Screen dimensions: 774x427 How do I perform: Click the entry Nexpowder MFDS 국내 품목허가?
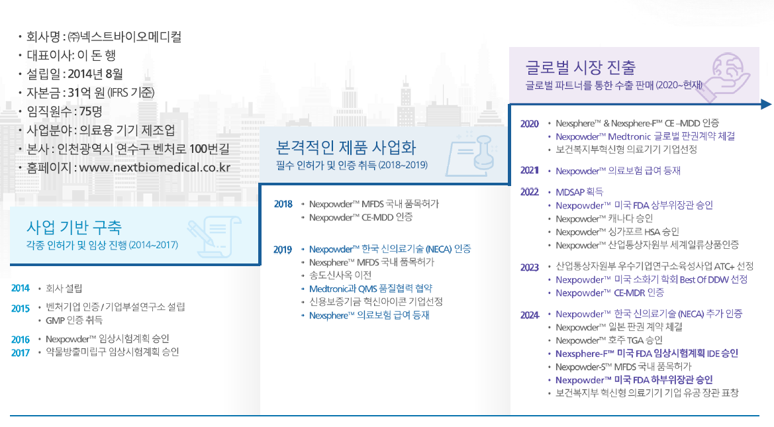pos(373,204)
